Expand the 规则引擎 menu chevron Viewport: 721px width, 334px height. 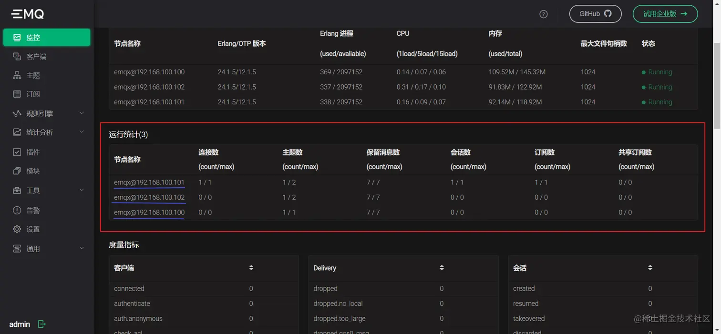pyautogui.click(x=82, y=113)
